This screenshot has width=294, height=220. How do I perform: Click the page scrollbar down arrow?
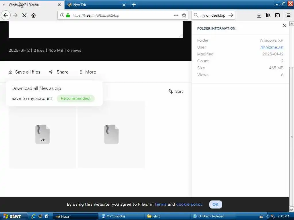(292, 209)
